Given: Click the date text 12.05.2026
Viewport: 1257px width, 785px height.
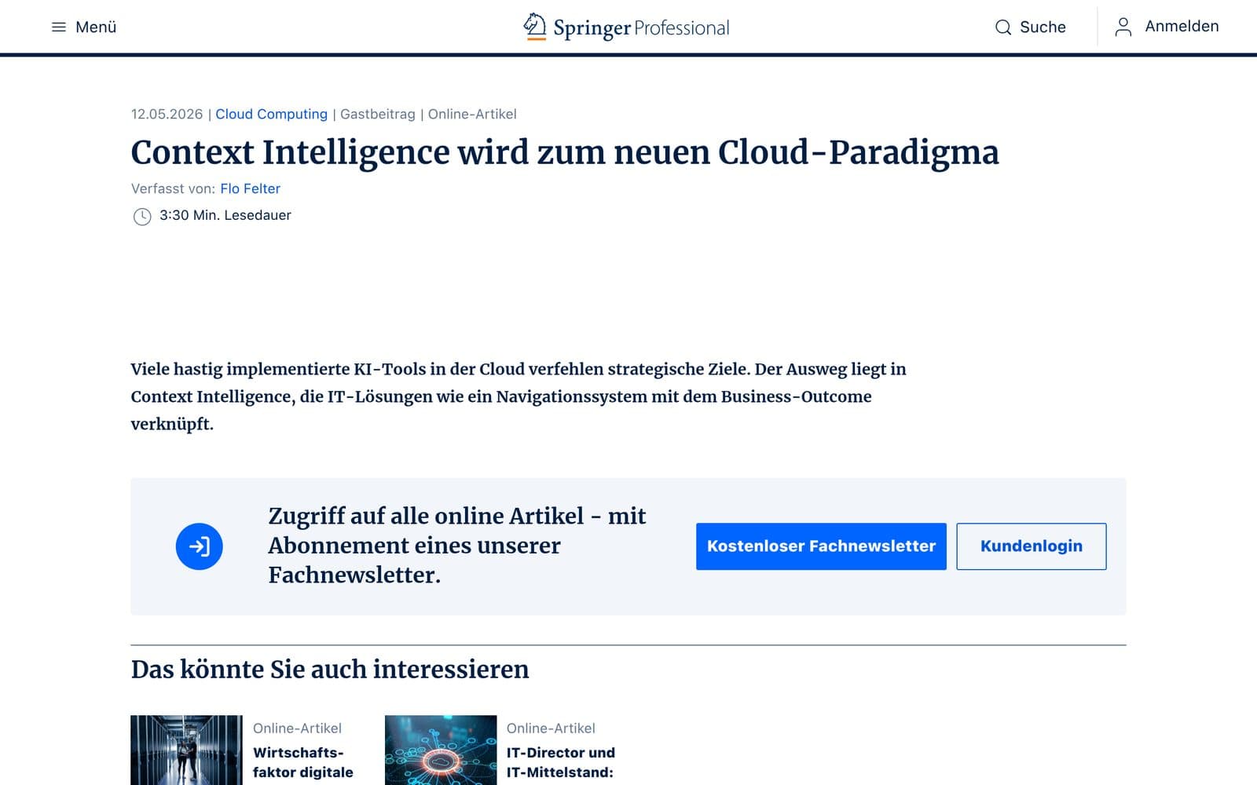Looking at the screenshot, I should [167, 114].
